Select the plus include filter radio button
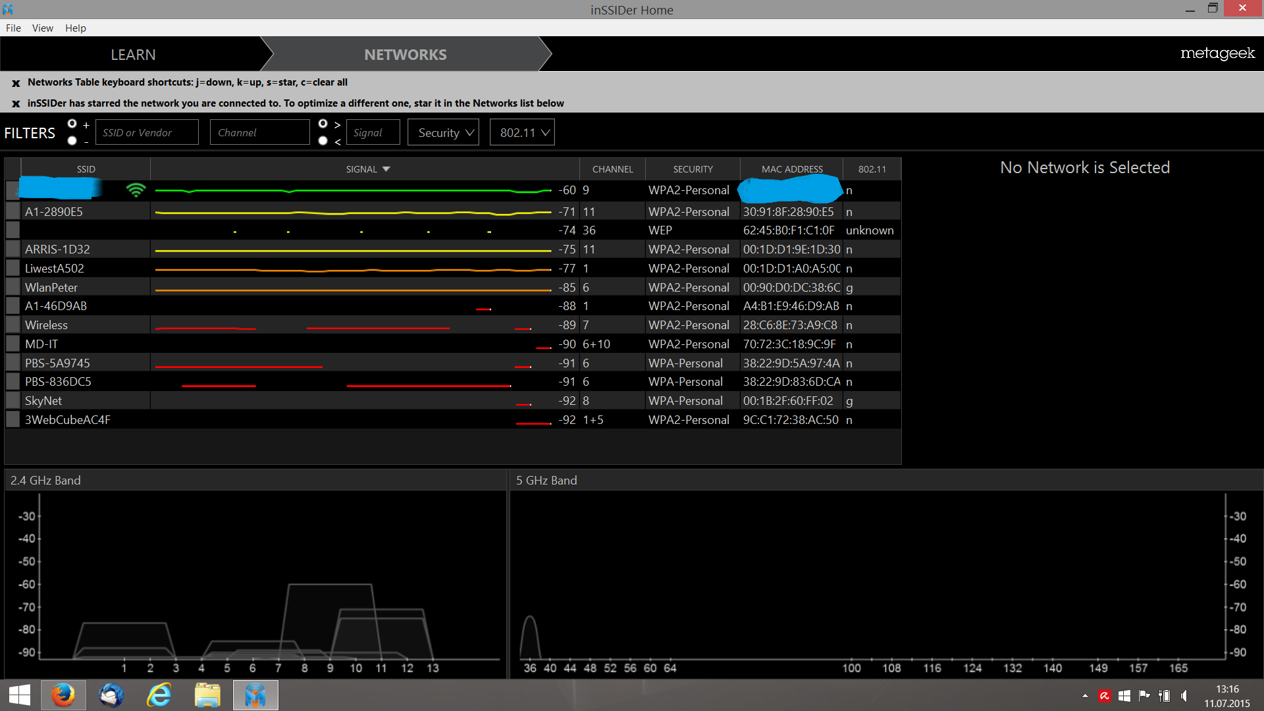This screenshot has width=1264, height=711. pyautogui.click(x=72, y=124)
